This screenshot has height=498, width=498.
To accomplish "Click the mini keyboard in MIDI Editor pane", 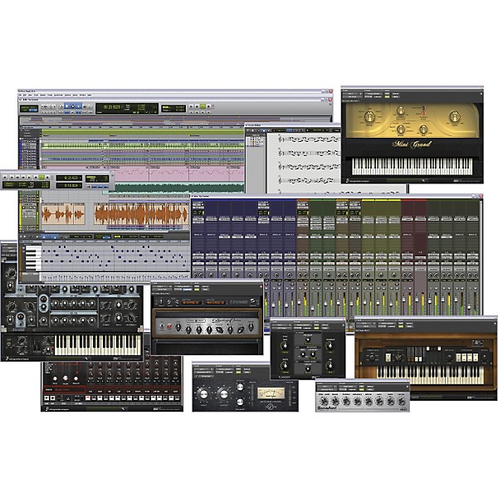I will click(33, 259).
